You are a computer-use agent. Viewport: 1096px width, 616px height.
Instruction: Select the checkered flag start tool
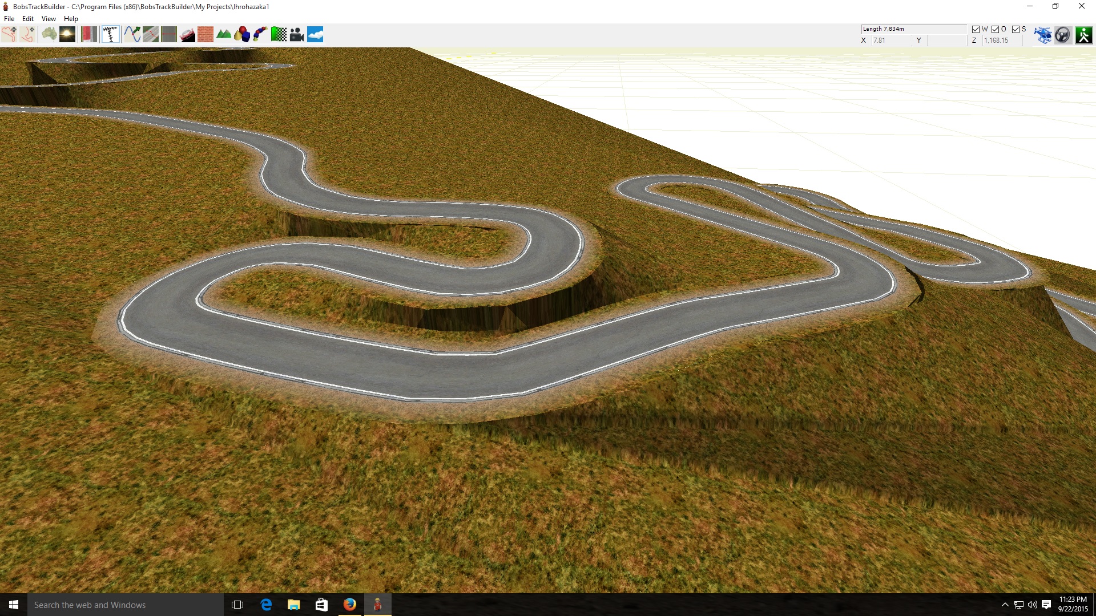tap(279, 34)
